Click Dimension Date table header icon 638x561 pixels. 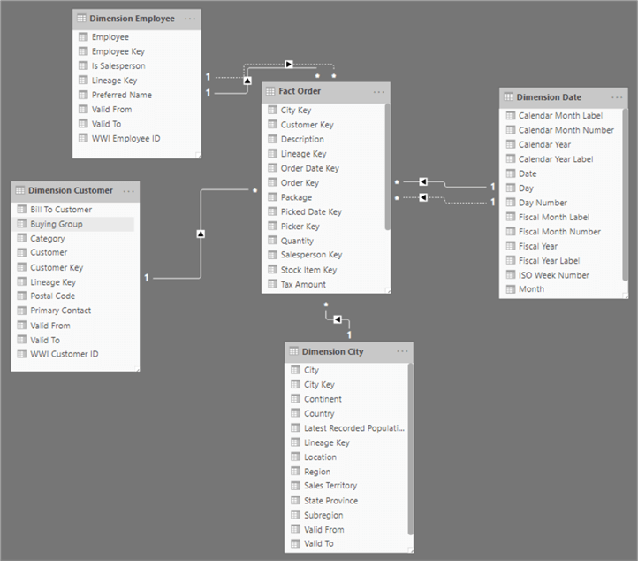pyautogui.click(x=509, y=97)
